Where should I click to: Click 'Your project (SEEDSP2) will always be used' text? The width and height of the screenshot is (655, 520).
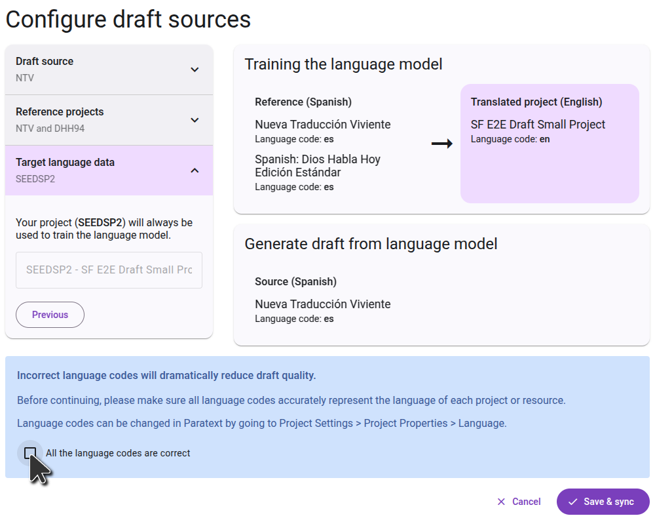pos(104,229)
